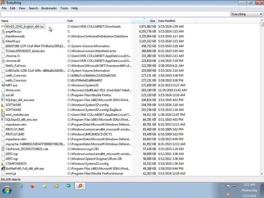Click the Everything taskbar button

coord(80,186)
